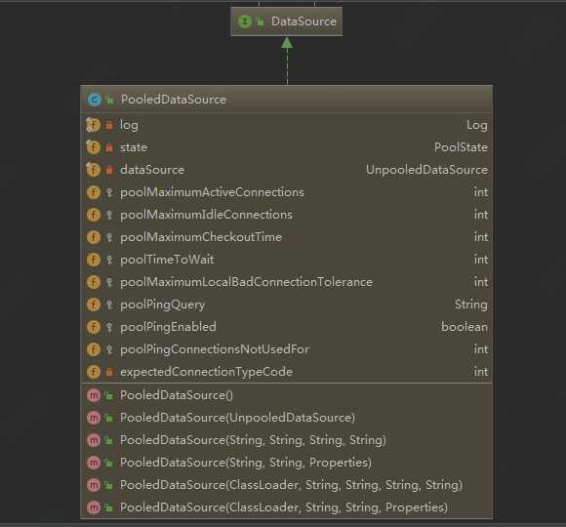
Task: Click the PooledDataSource class icon
Action: (x=95, y=100)
